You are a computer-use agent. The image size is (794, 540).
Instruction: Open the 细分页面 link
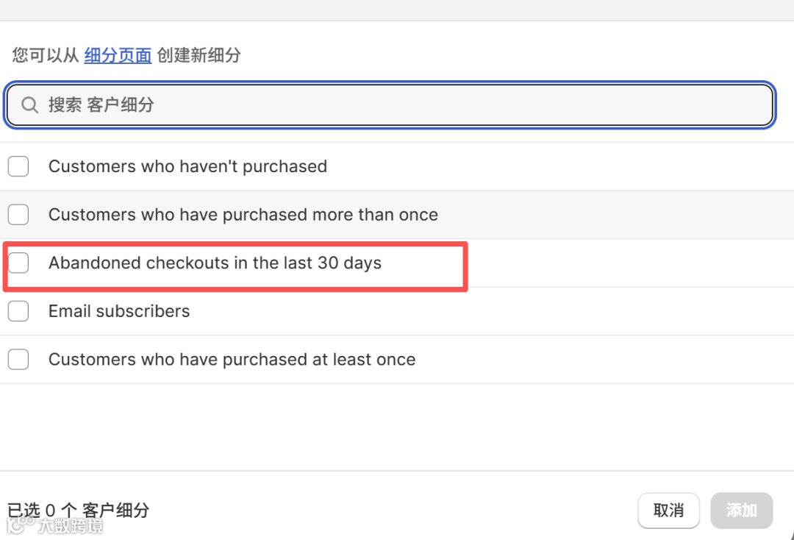118,55
